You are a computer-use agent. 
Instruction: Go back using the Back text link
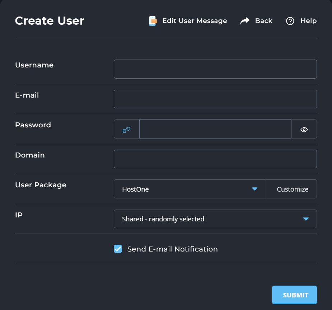[263, 21]
